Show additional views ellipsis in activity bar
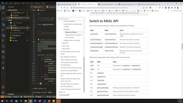 point(3,74)
